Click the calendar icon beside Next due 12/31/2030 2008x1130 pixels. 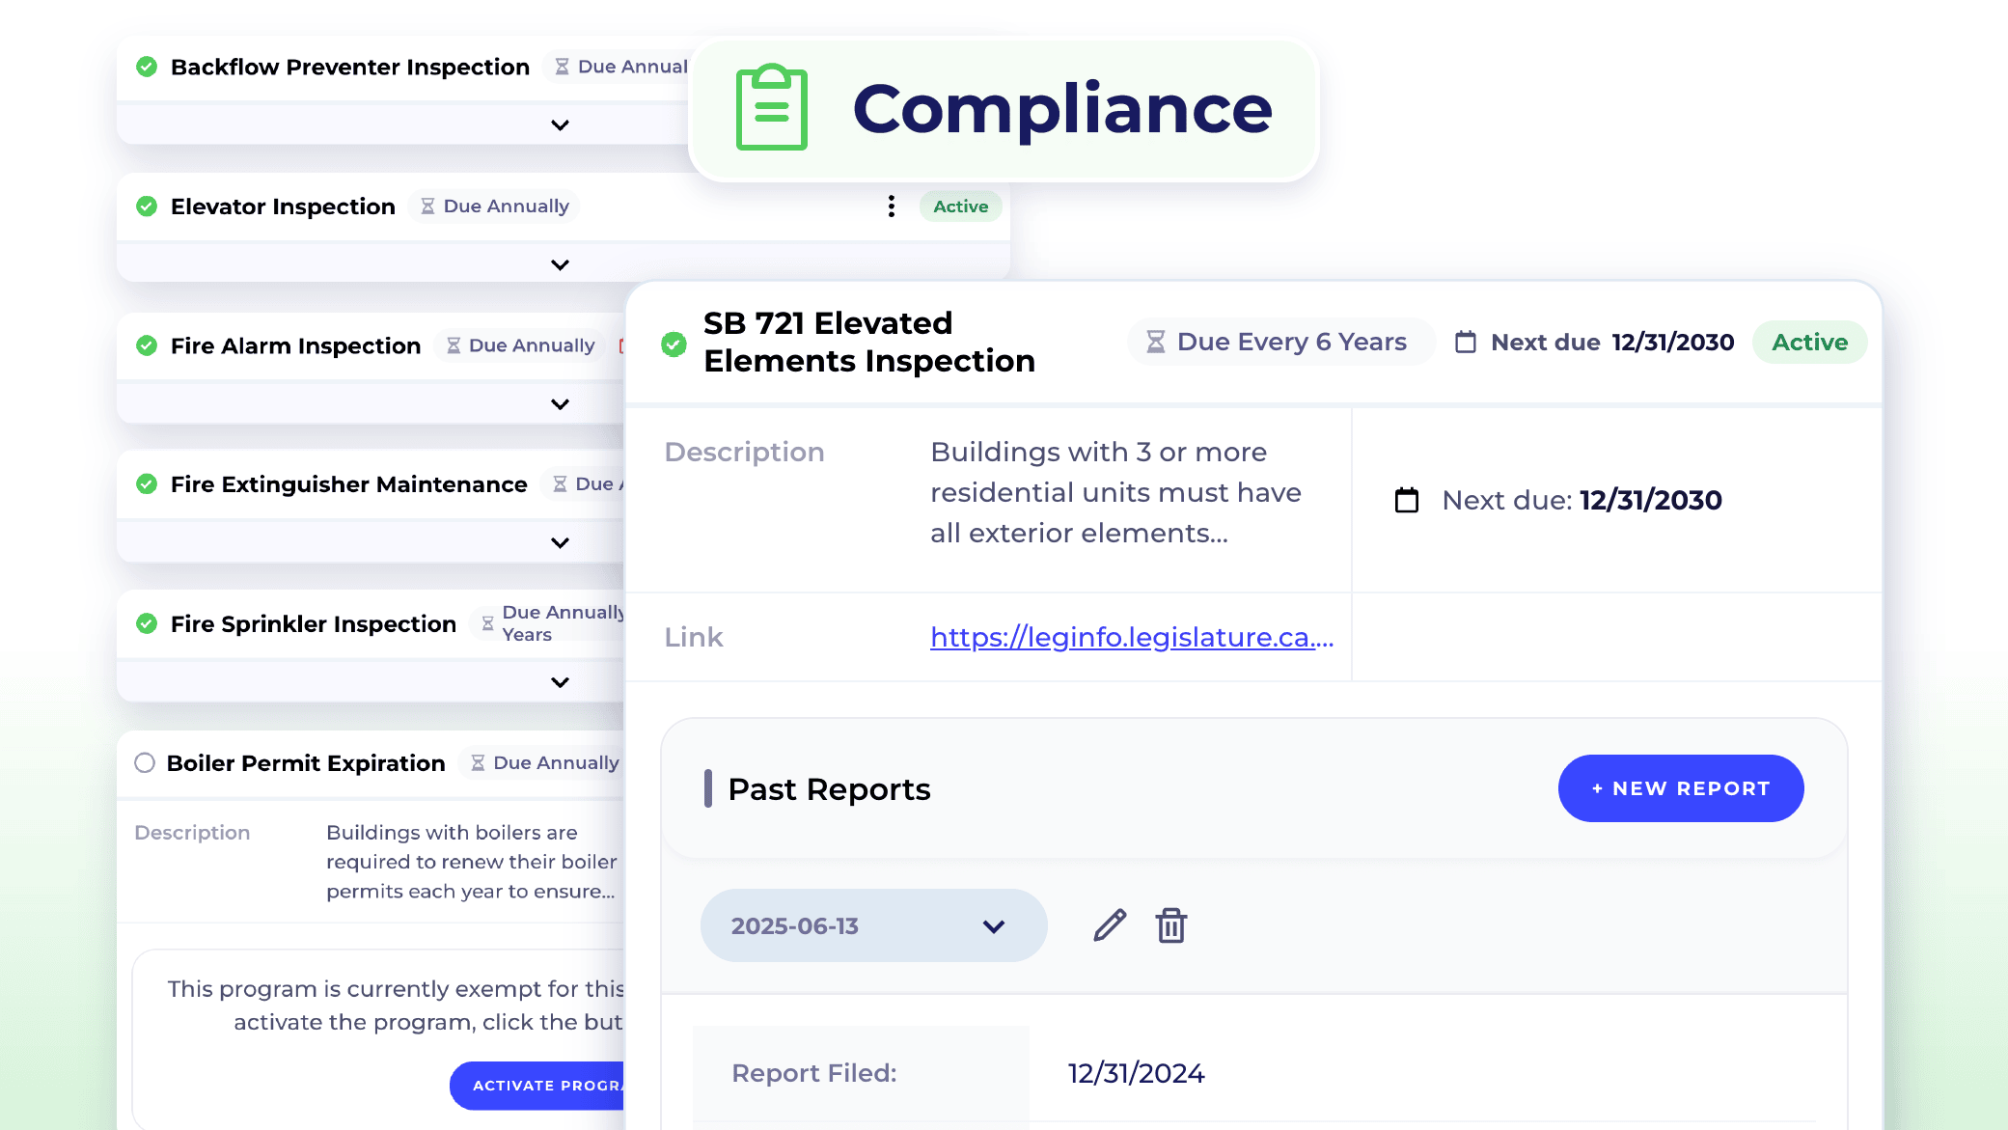pyautogui.click(x=1467, y=342)
